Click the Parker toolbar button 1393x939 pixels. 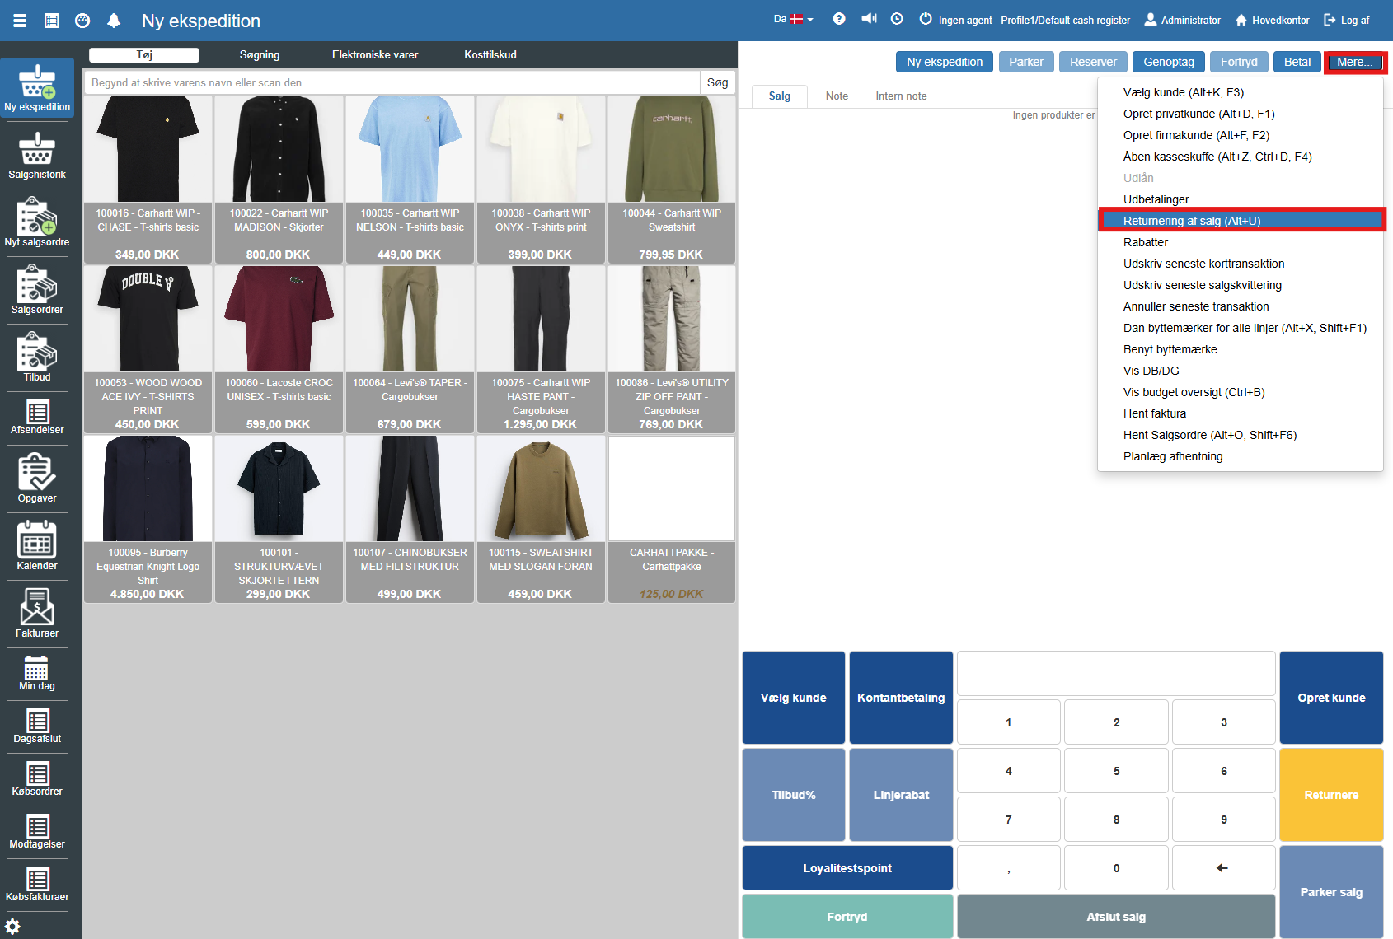[x=1026, y=62]
